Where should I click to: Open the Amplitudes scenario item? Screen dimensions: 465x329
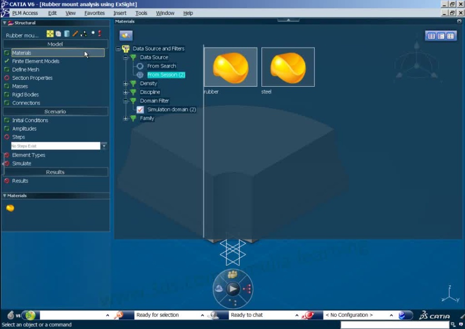click(24, 129)
